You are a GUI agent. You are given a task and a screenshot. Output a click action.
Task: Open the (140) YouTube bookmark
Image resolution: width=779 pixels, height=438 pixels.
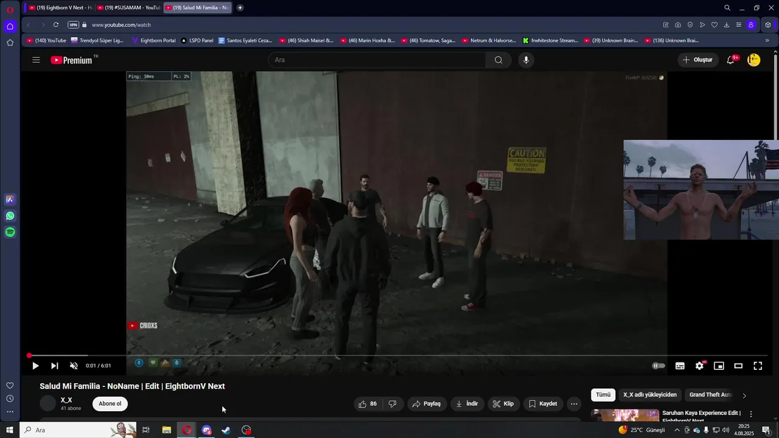click(x=46, y=41)
